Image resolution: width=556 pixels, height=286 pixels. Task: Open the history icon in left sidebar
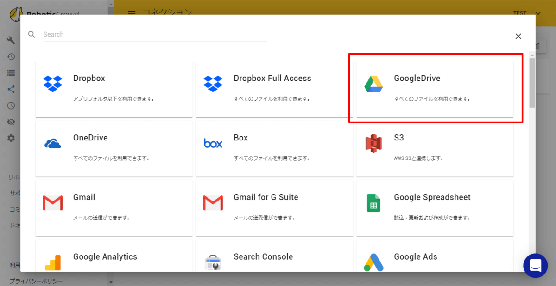(11, 56)
